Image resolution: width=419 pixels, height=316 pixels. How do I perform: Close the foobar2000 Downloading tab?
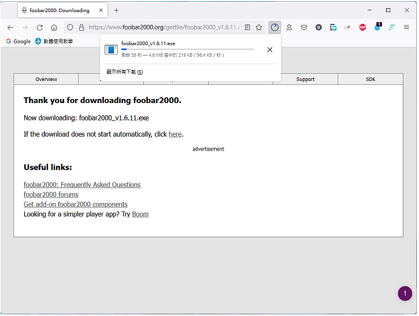click(101, 10)
